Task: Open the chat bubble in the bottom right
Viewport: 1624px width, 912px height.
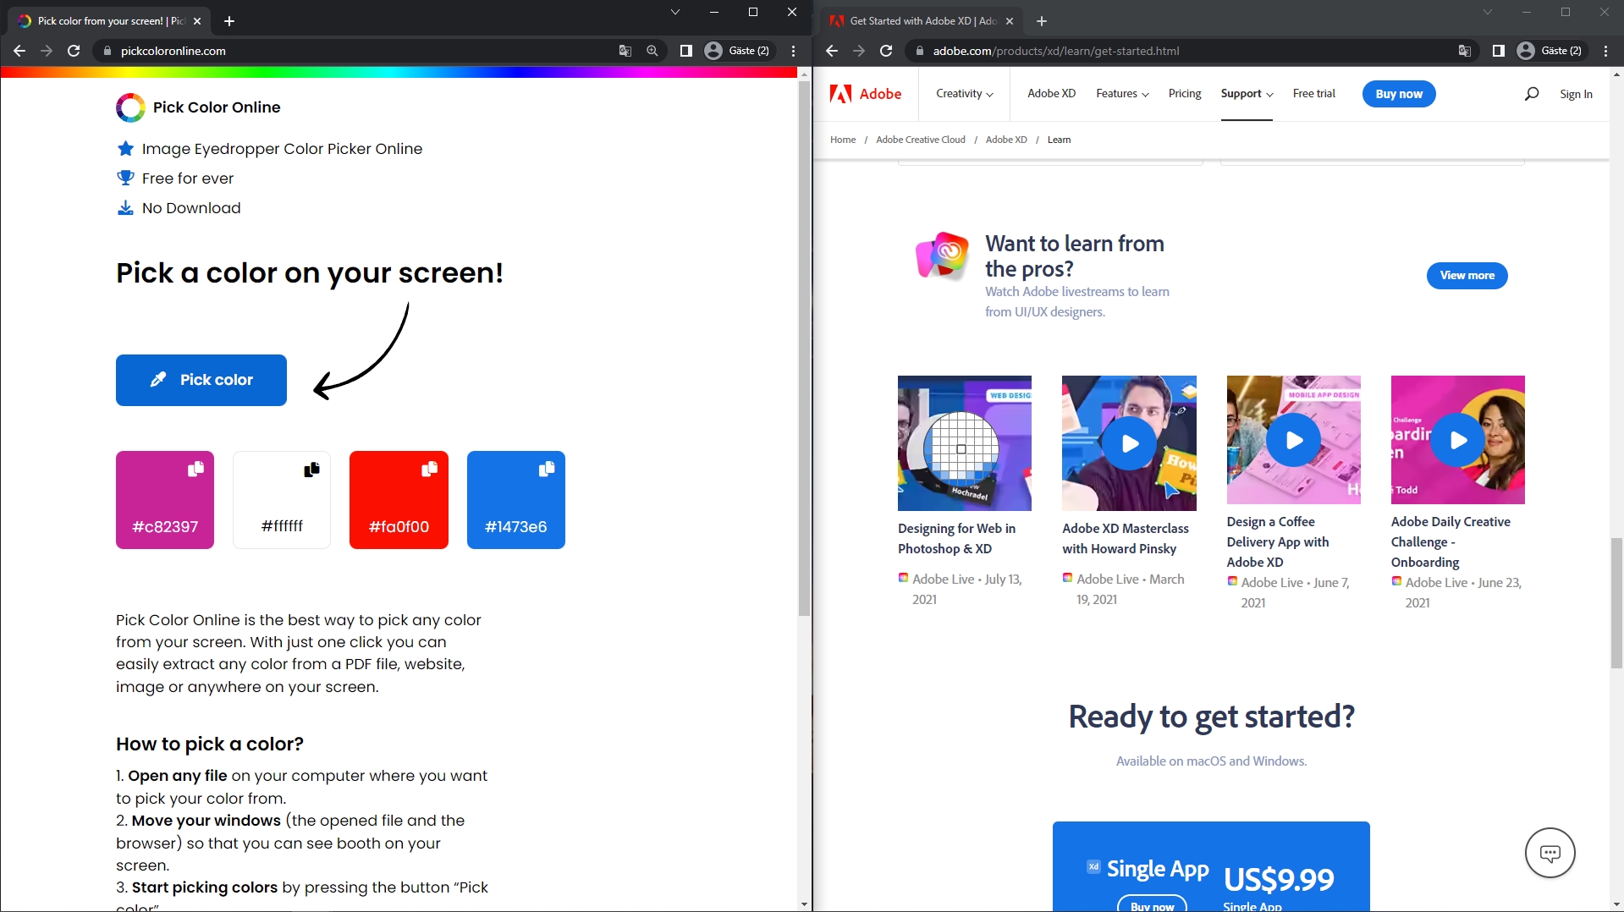Action: pyautogui.click(x=1550, y=853)
